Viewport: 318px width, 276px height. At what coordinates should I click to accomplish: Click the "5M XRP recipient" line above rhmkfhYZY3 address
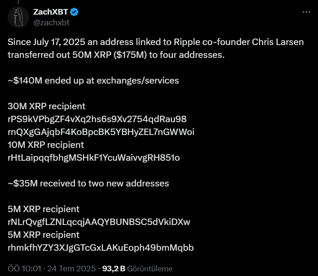(43, 234)
